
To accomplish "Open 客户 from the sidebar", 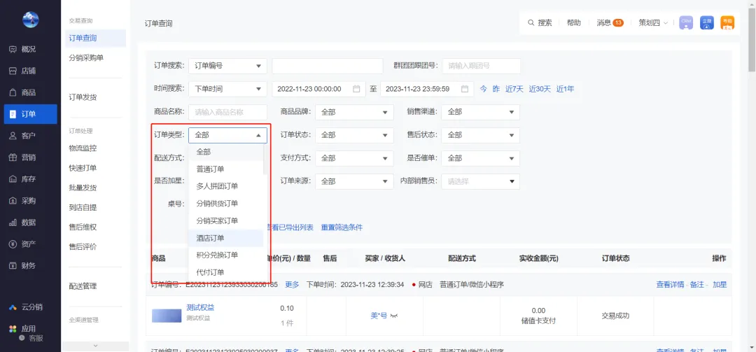I will click(x=28, y=136).
